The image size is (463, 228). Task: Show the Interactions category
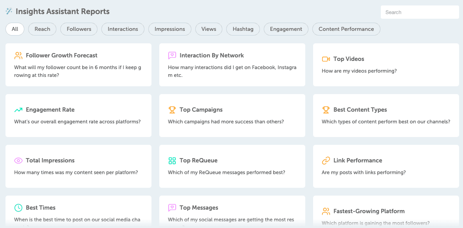(x=123, y=29)
